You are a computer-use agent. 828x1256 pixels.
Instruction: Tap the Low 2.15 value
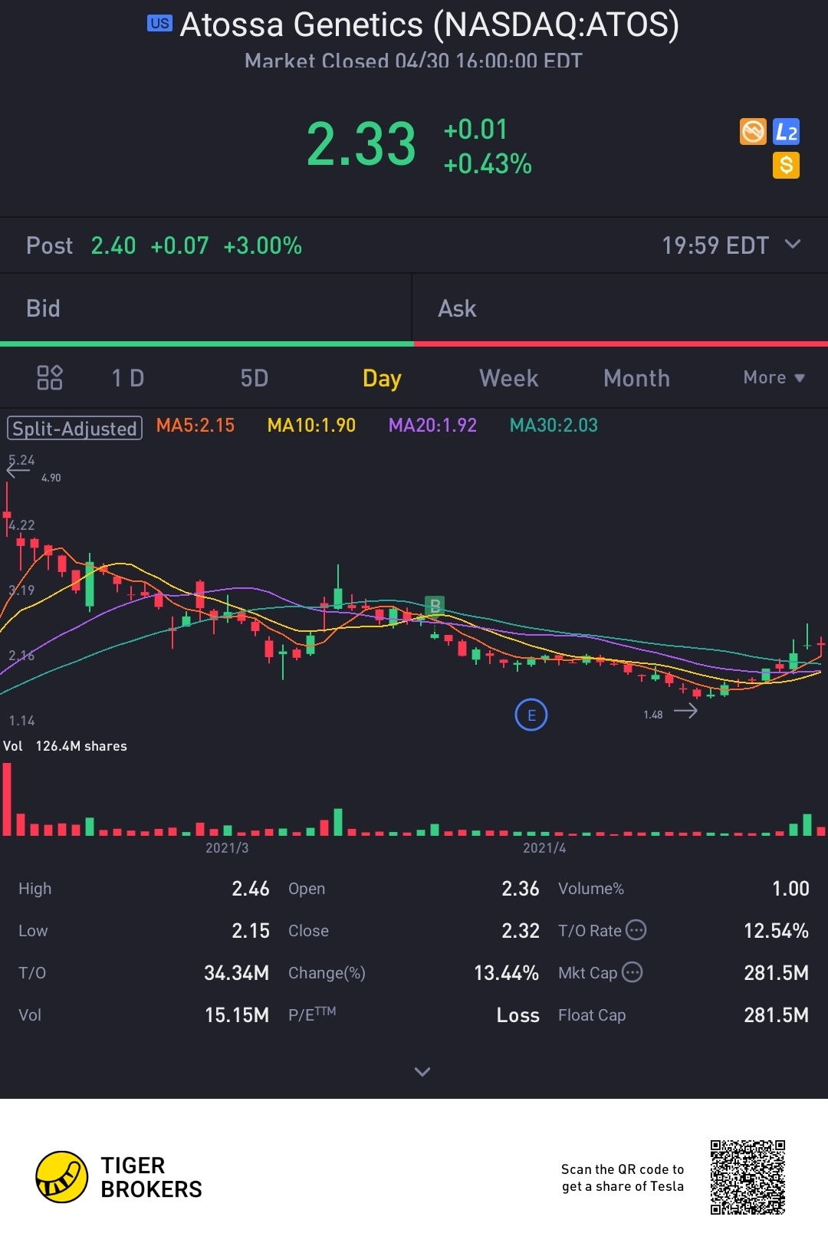coord(251,931)
